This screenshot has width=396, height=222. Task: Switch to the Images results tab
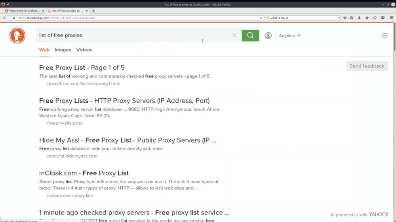pyautogui.click(x=63, y=50)
